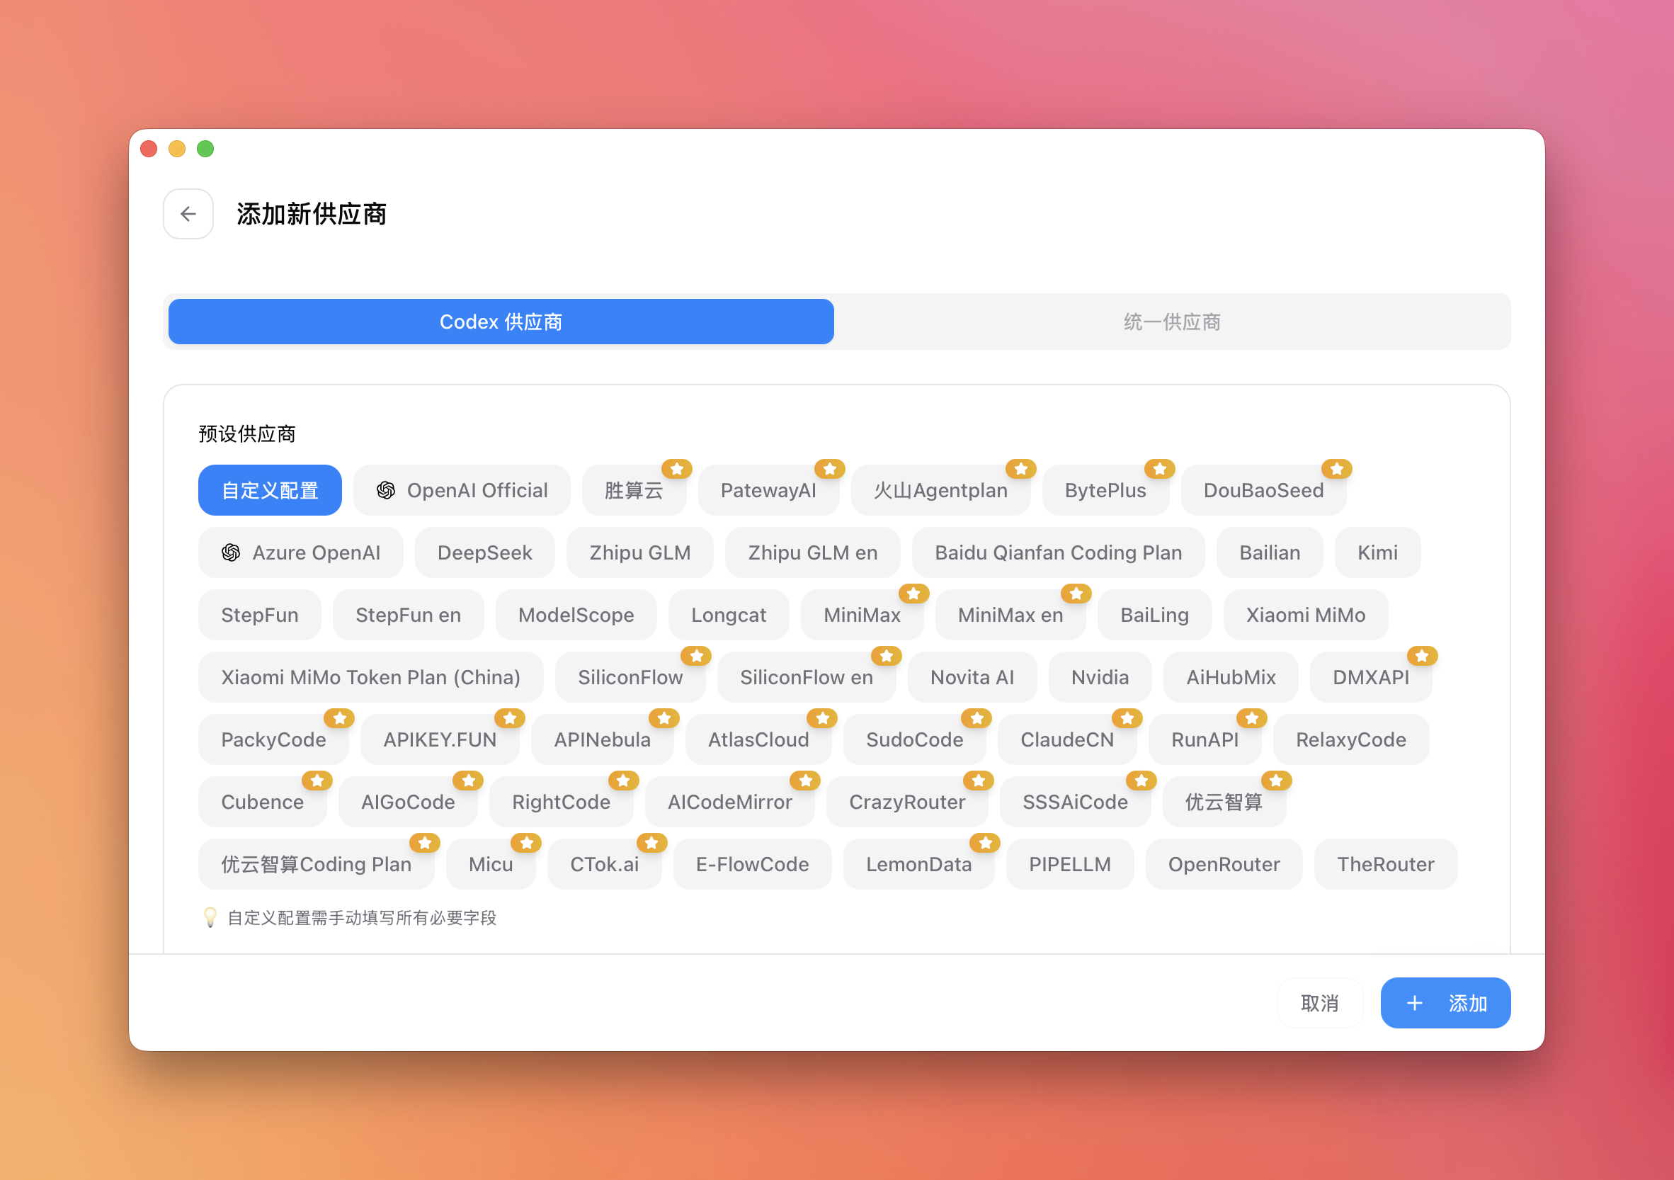
Task: Click the star badge on PatewayAI
Action: tap(830, 469)
